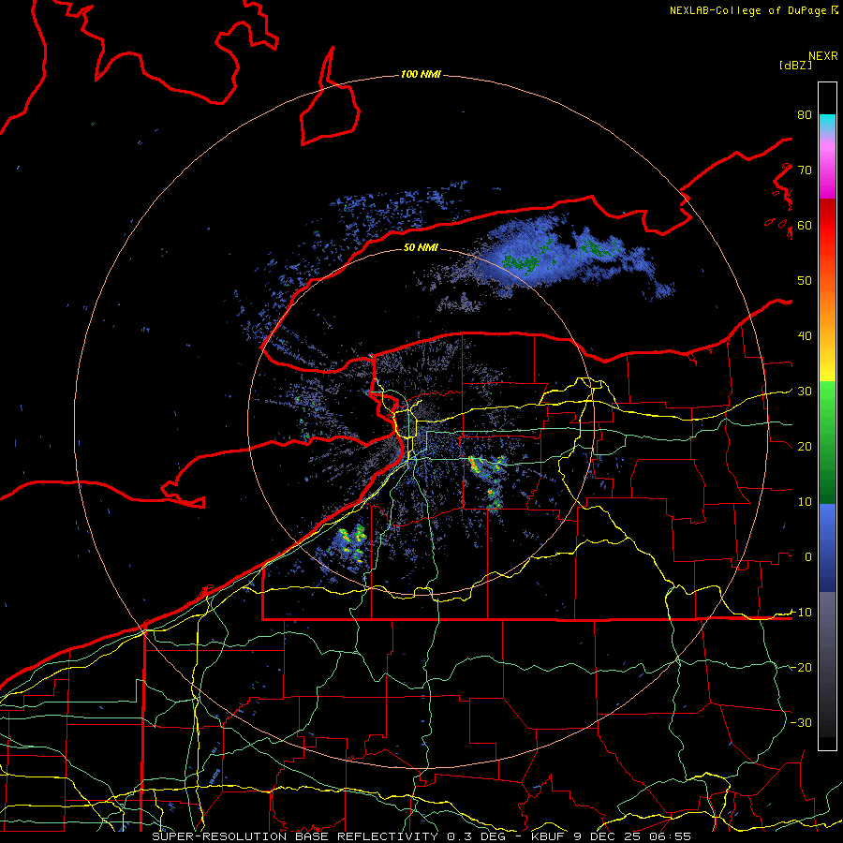
Task: Click the KBUF station identifier in the caption
Action: coord(548,836)
